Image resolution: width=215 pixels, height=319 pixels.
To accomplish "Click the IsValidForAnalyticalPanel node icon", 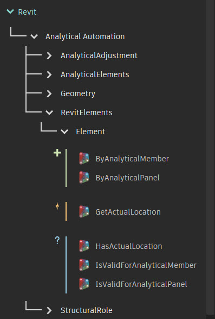I will [x=84, y=284].
